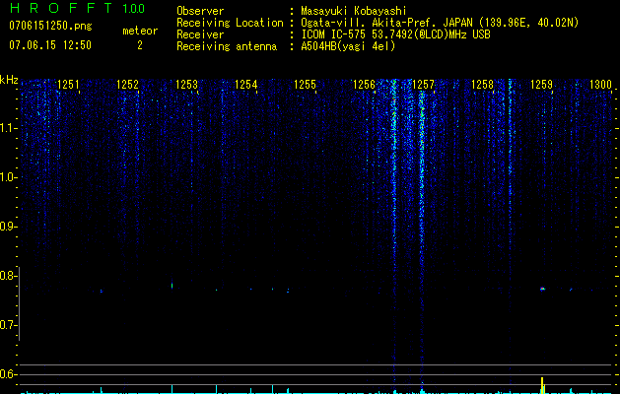This screenshot has width=620, height=394.
Task: Click the 1258 time marker
Action: [x=482, y=85]
